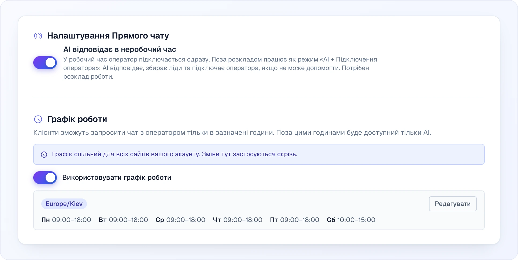The image size is (518, 260).
Task: Select the Чт 09:00–18:00 schedule entry
Action: click(x=238, y=220)
